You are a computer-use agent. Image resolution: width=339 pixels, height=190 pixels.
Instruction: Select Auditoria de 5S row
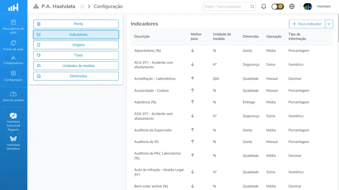232,142
